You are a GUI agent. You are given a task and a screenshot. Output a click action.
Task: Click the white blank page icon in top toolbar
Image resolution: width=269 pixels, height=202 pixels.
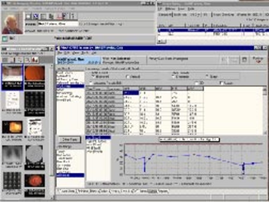28,16
